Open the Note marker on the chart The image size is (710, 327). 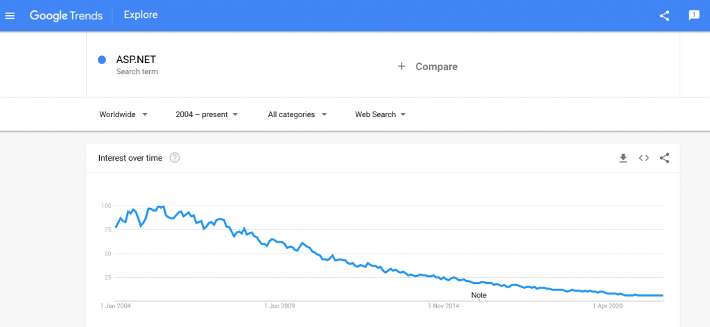[478, 295]
